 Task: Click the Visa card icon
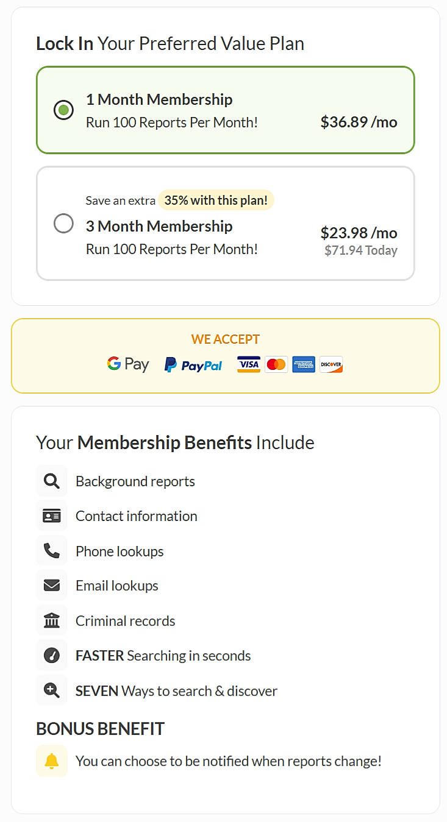tap(248, 364)
